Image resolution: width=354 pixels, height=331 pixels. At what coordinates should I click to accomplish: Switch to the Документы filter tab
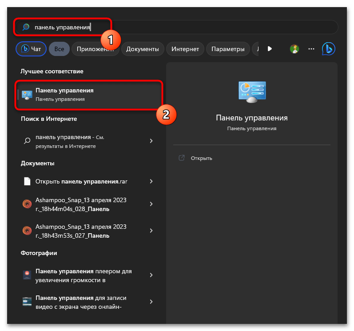pyautogui.click(x=143, y=49)
